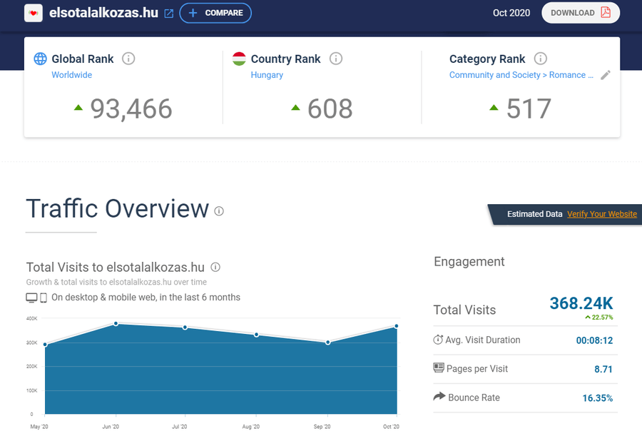Open Traffic Overview info icon
Image resolution: width=642 pixels, height=436 pixels.
tap(219, 211)
